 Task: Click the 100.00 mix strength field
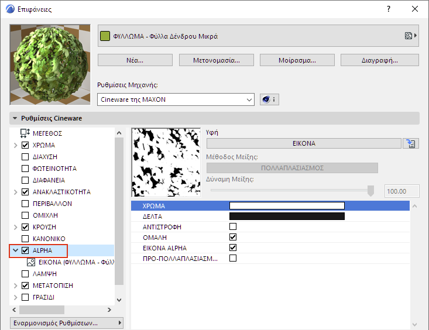[401, 191]
